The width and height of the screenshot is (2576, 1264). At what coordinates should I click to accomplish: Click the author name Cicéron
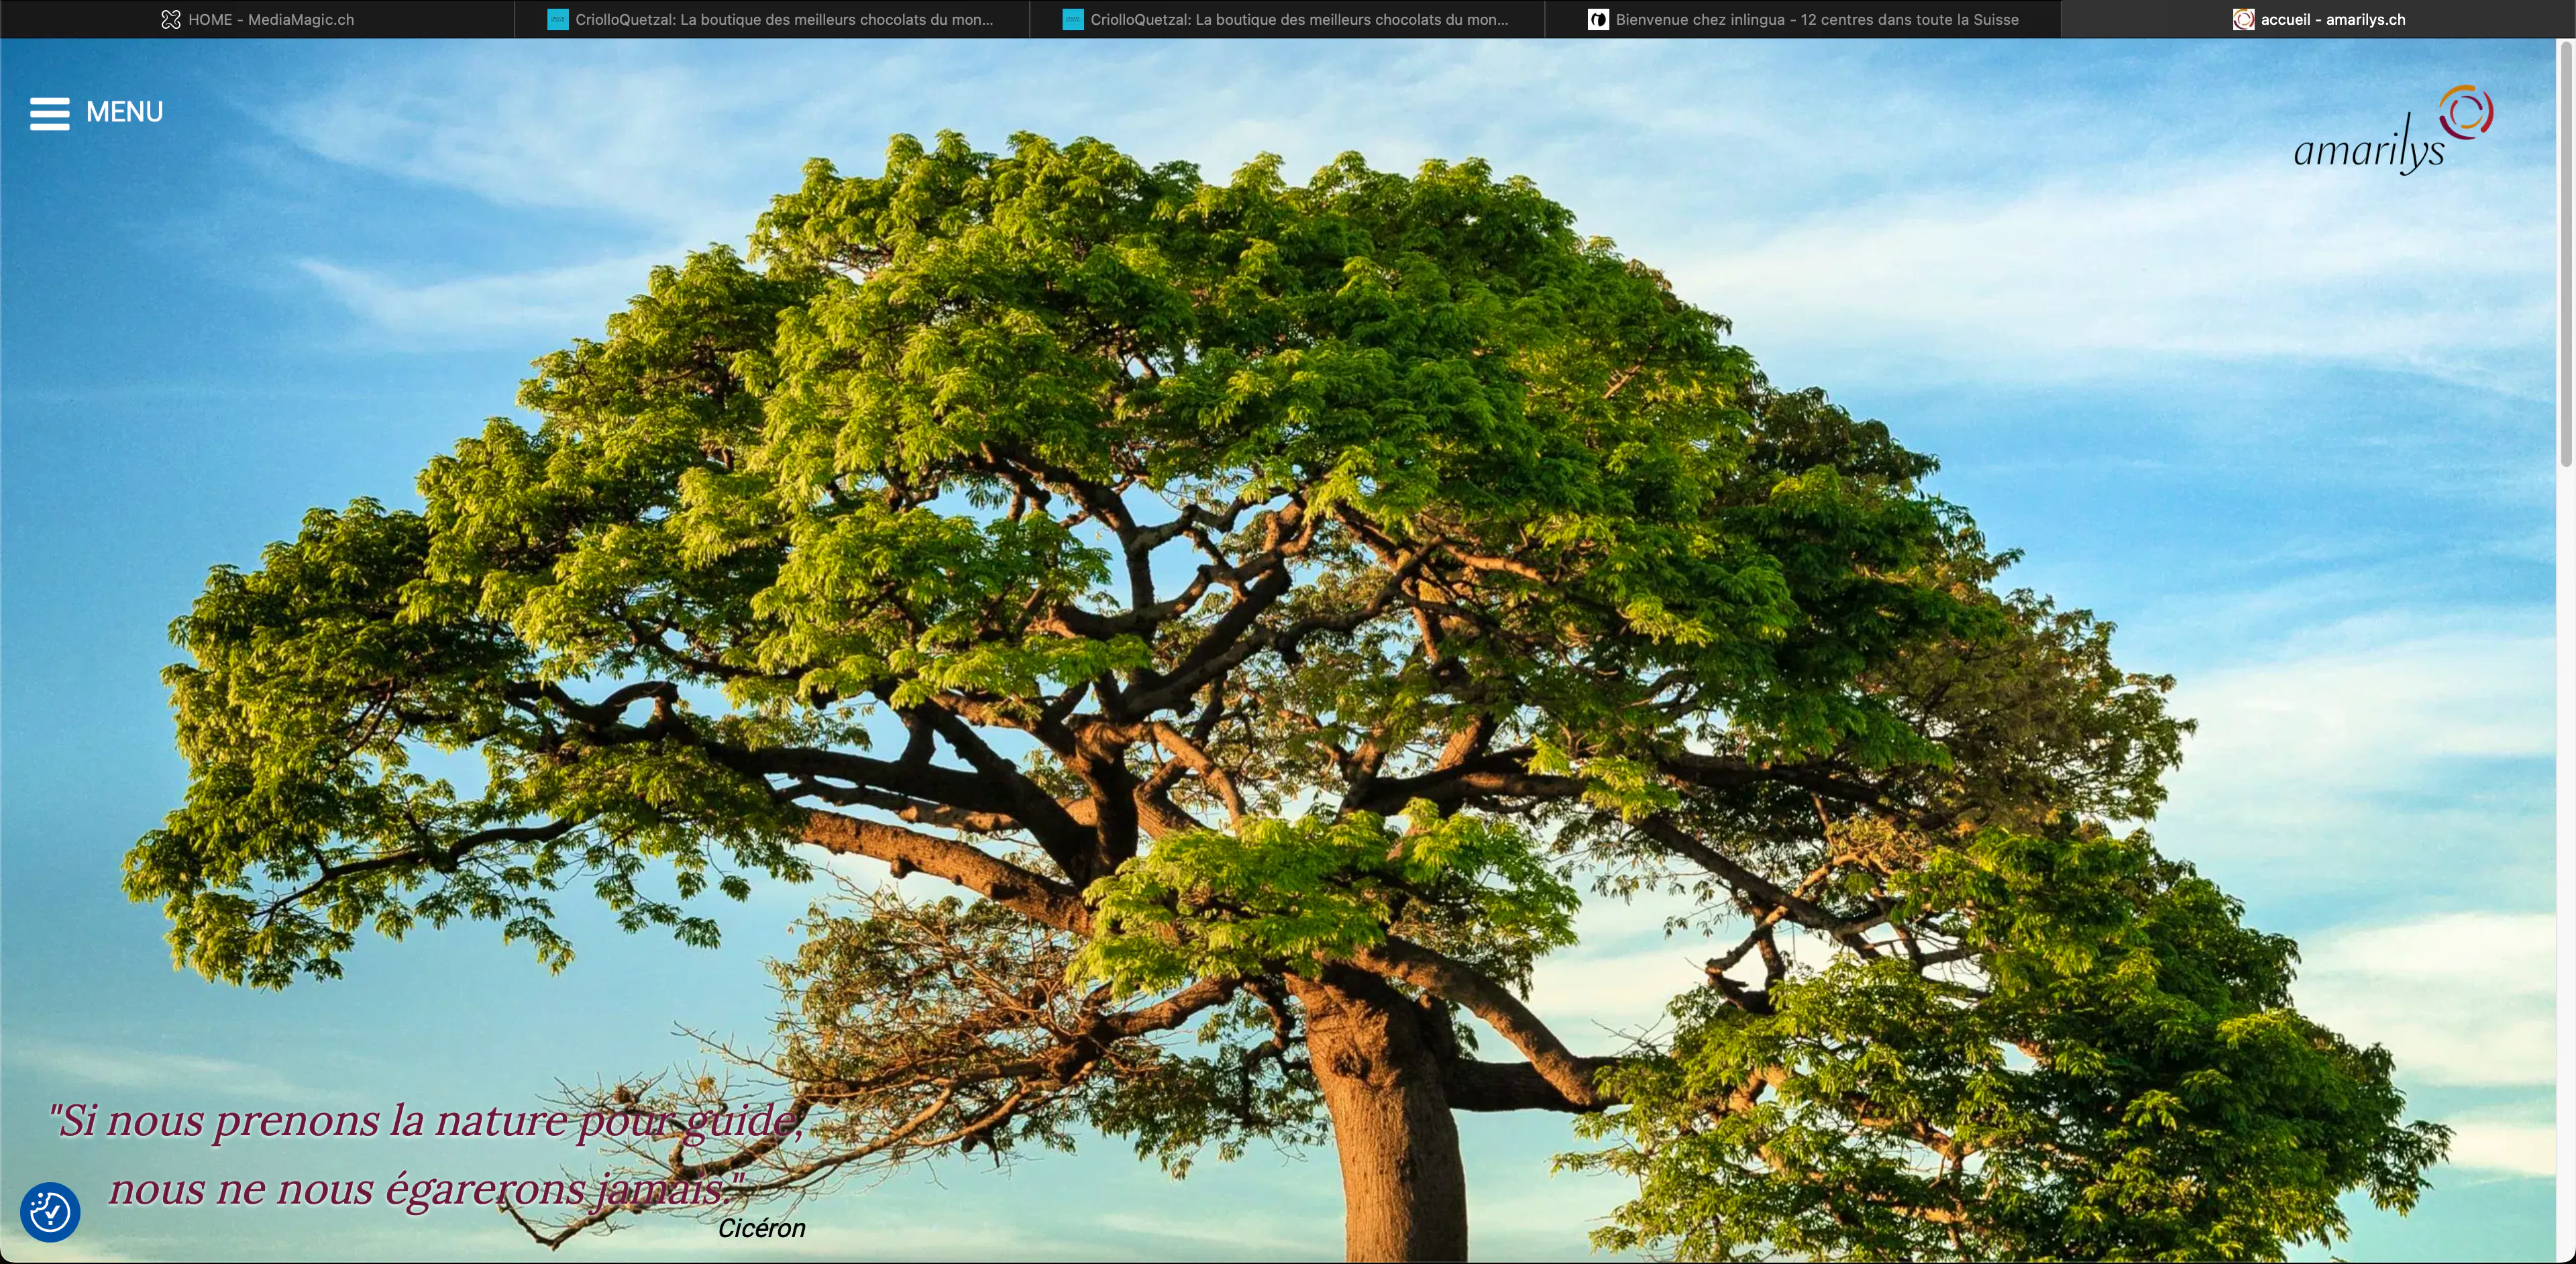click(x=761, y=1228)
